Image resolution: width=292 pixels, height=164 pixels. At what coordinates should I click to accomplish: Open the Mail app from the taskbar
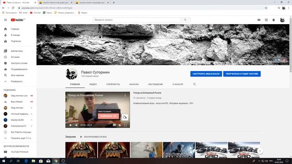pyautogui.click(x=48, y=161)
